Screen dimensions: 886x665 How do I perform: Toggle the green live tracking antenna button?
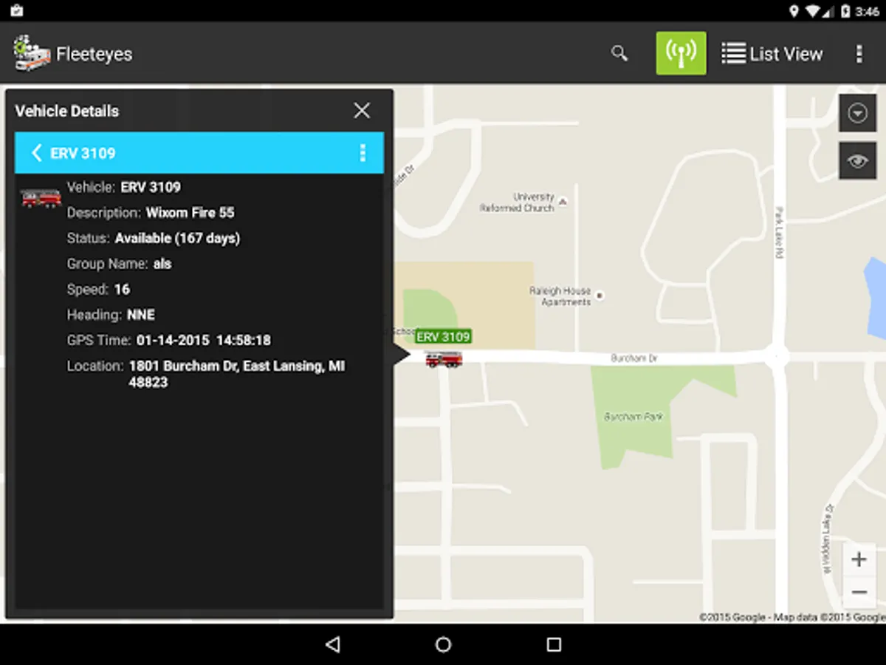pos(681,53)
